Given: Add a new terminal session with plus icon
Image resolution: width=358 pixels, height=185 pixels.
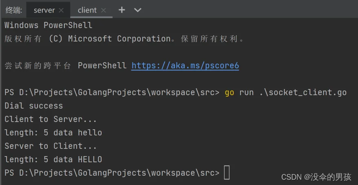Looking at the screenshot, I should pos(122,10).
